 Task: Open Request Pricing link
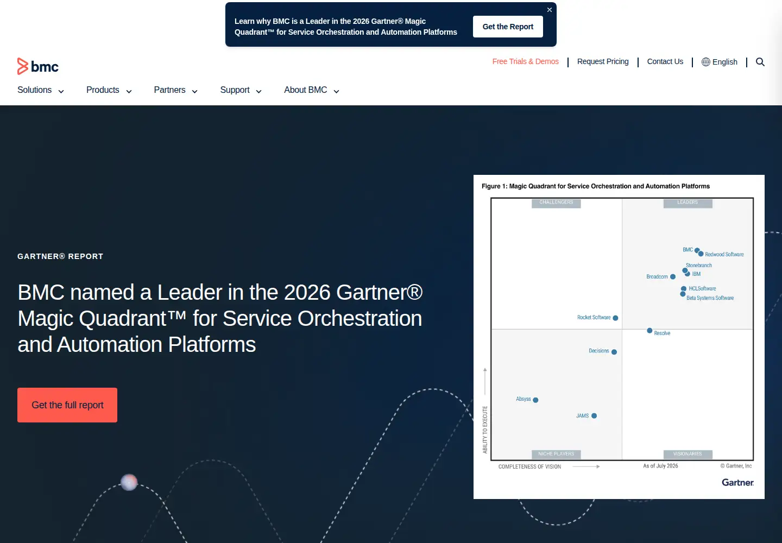pyautogui.click(x=603, y=61)
